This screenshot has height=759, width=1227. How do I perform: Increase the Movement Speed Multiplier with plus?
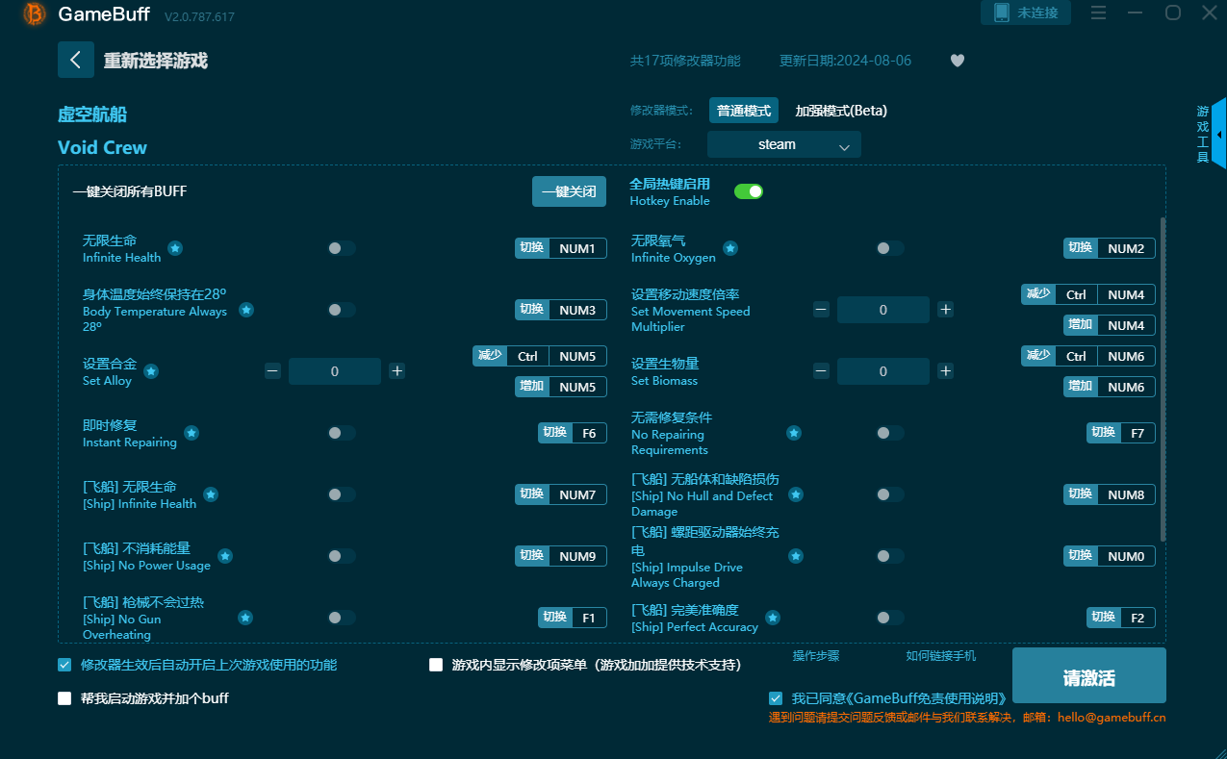(x=946, y=309)
